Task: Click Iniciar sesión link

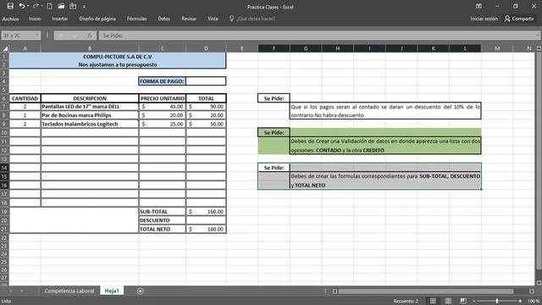Action: pos(484,19)
